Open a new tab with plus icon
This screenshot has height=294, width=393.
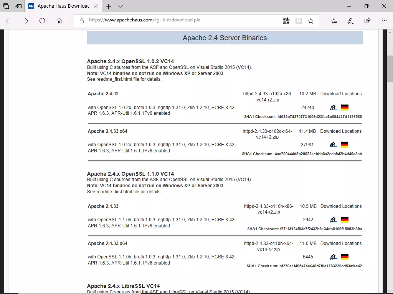tap(108, 6)
